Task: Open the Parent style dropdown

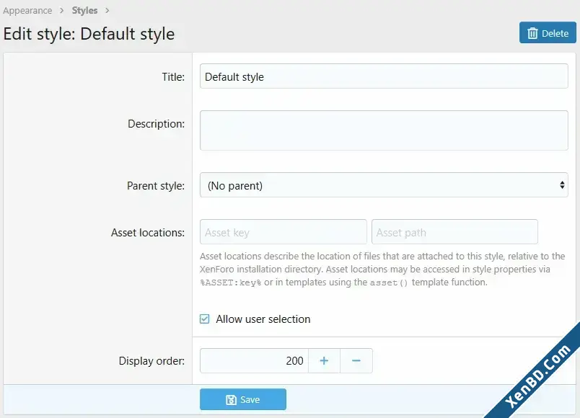Action: point(384,184)
